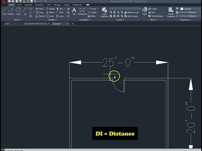
Task: Open the Annotate ribbon tab
Action: point(28,5)
